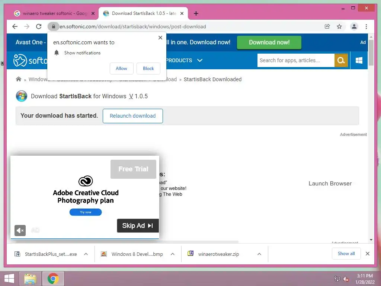Dismiss the notification permission popup

tap(160, 38)
